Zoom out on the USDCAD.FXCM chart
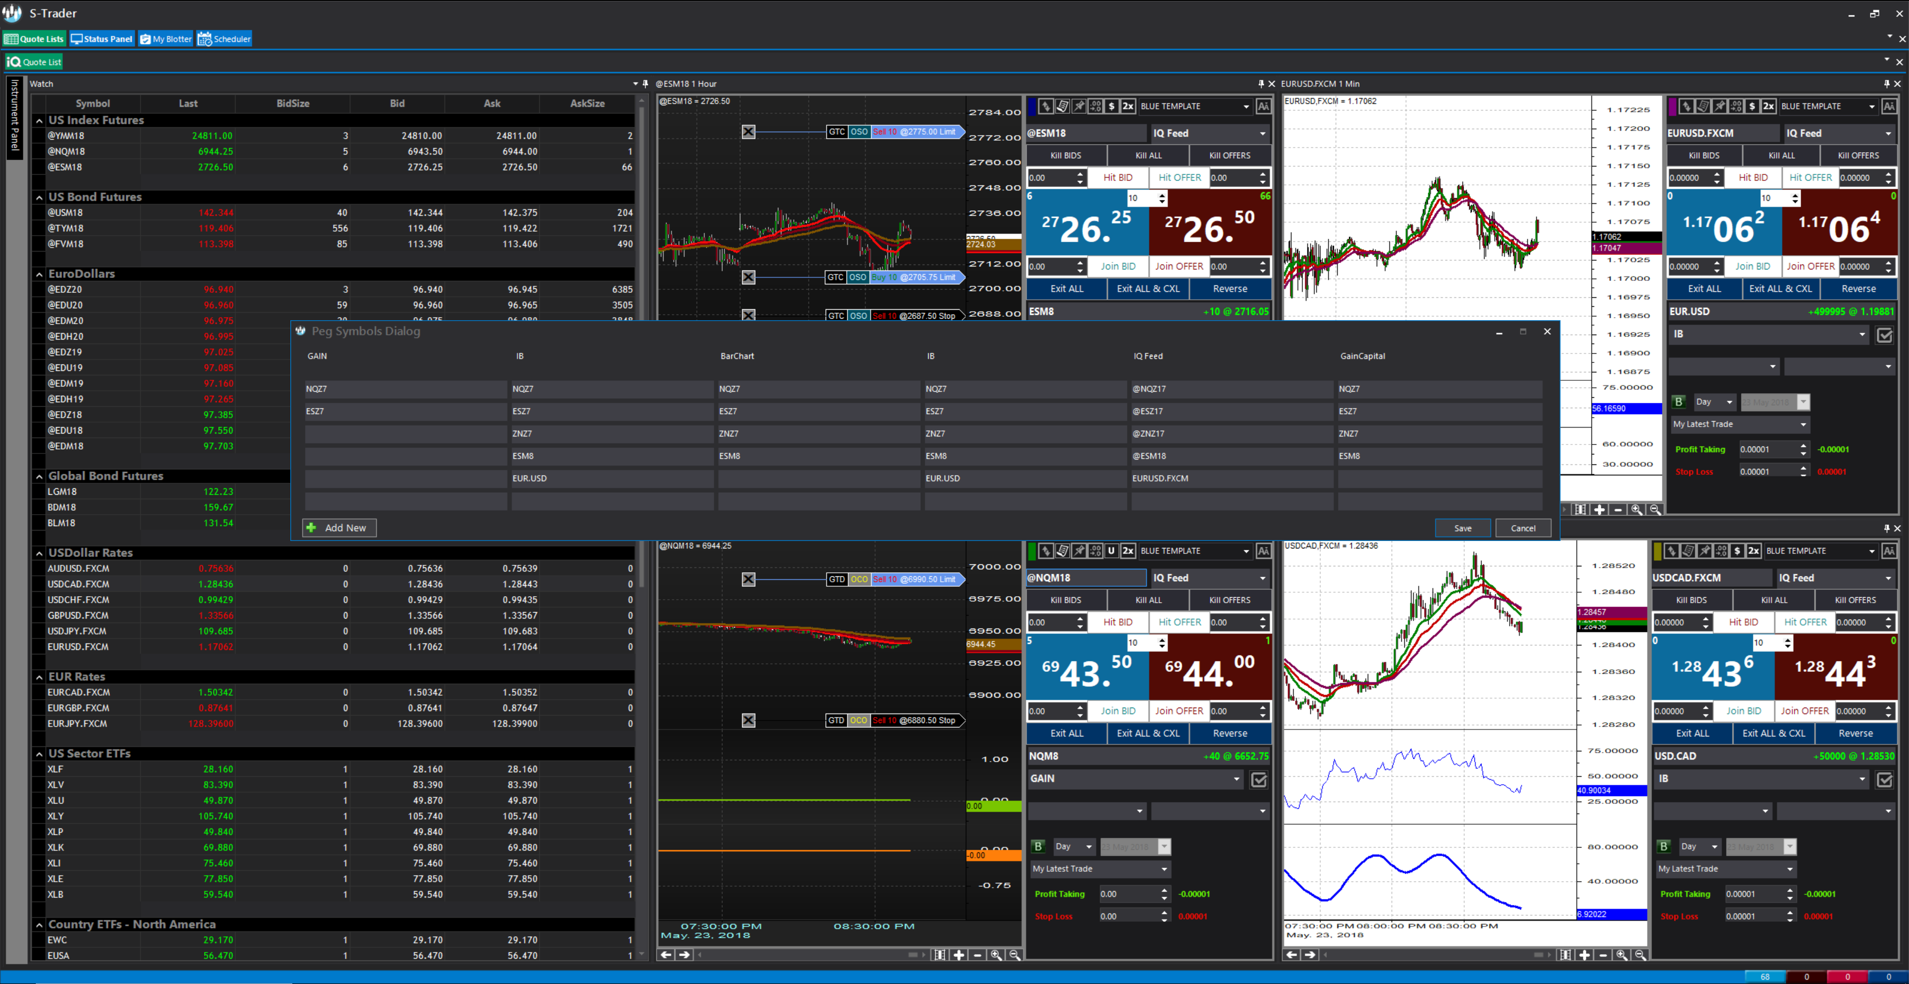This screenshot has width=1909, height=984. [1640, 955]
